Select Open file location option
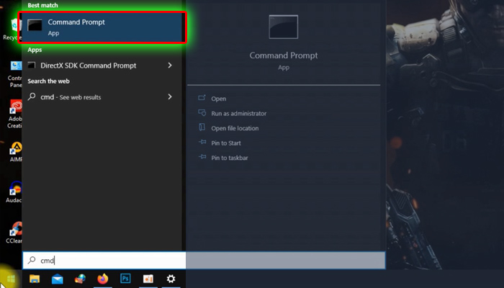 coord(234,128)
